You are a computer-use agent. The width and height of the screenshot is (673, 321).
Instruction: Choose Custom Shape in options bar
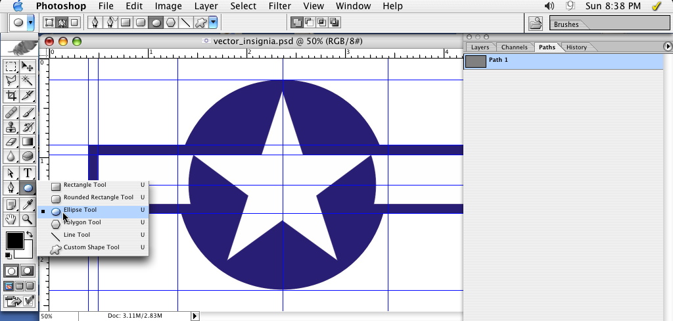click(200, 22)
